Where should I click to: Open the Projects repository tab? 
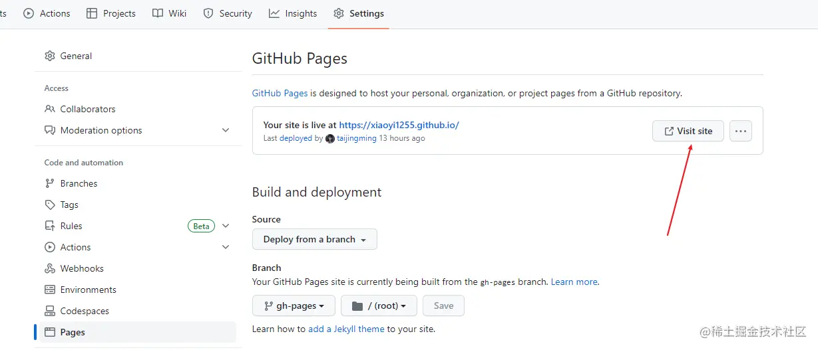(111, 13)
